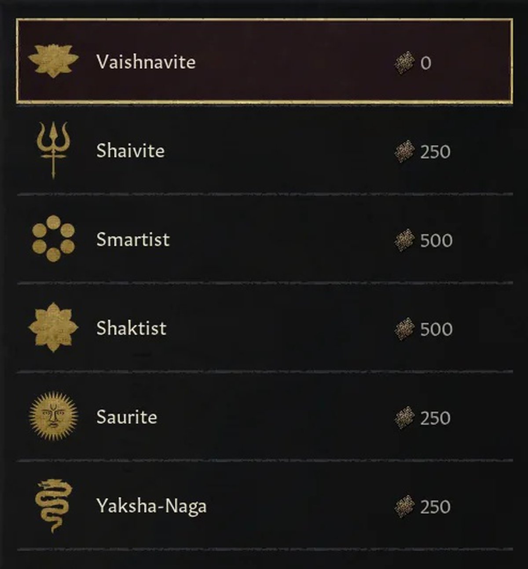Screen dimensions: 528x569
Task: Choose the Shaivite faith option
Action: coord(130,151)
